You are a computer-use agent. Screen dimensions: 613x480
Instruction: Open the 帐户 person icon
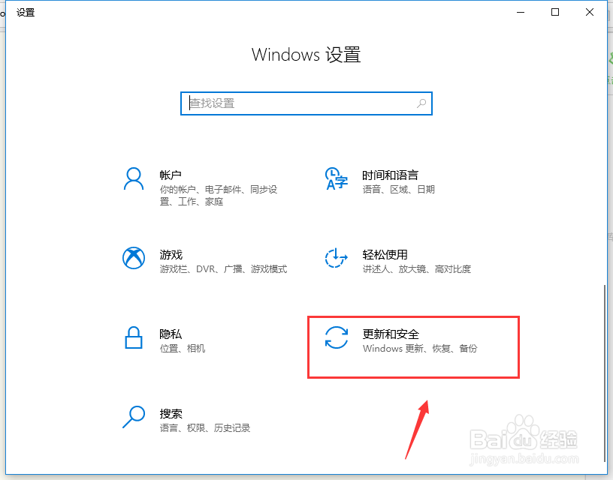pyautogui.click(x=134, y=179)
